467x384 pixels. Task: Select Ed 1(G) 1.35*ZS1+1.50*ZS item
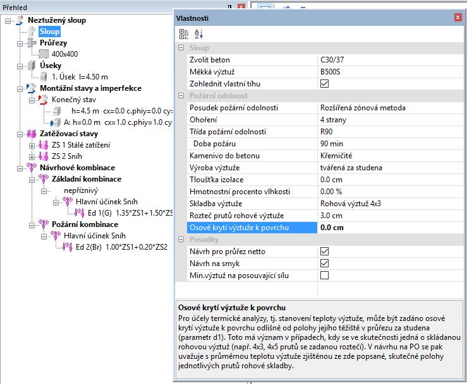pyautogui.click(x=130, y=213)
